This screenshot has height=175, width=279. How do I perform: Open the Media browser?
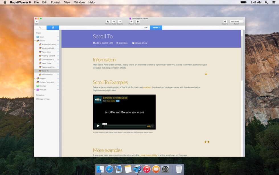[x=114, y=21]
